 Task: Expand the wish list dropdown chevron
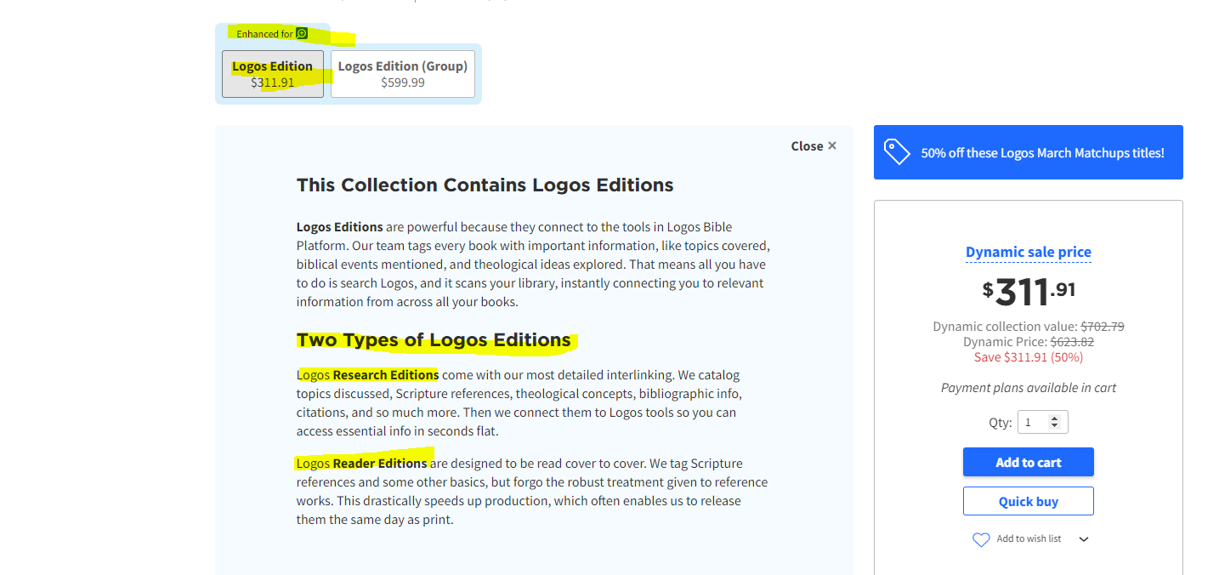click(x=1084, y=539)
